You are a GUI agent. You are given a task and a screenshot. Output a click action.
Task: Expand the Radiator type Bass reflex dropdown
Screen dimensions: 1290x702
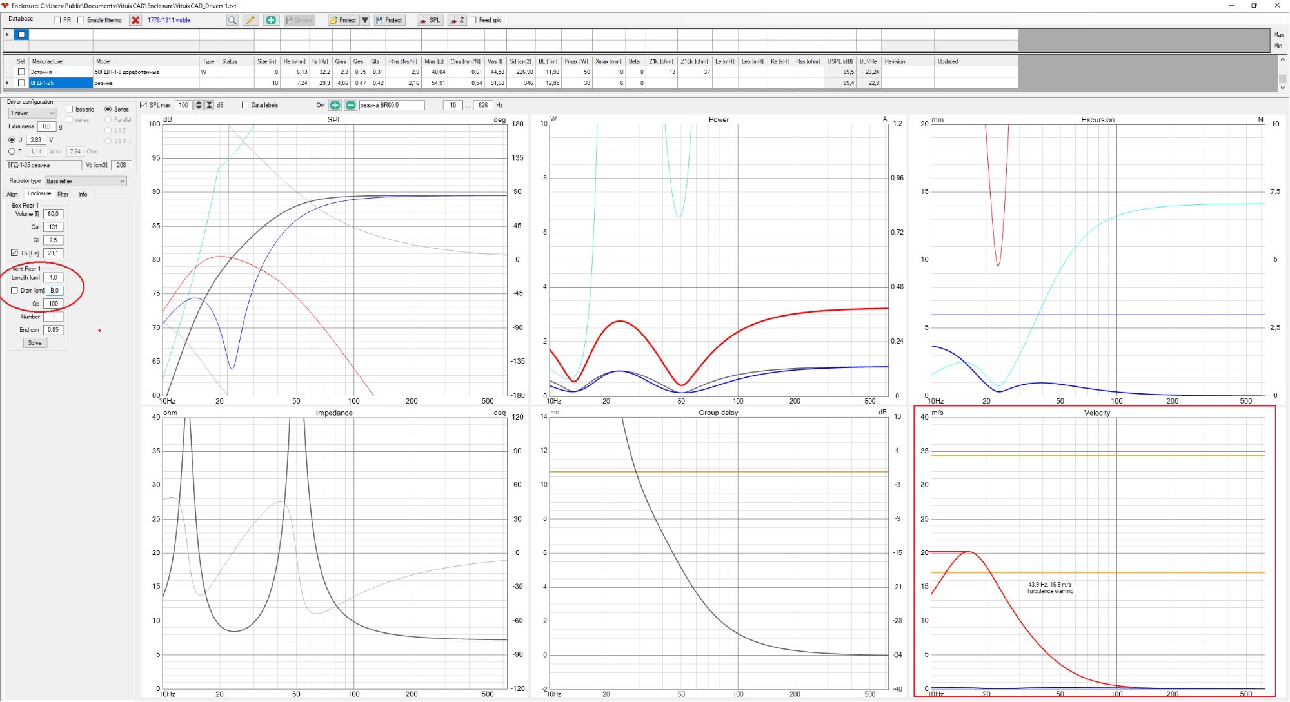(x=85, y=181)
